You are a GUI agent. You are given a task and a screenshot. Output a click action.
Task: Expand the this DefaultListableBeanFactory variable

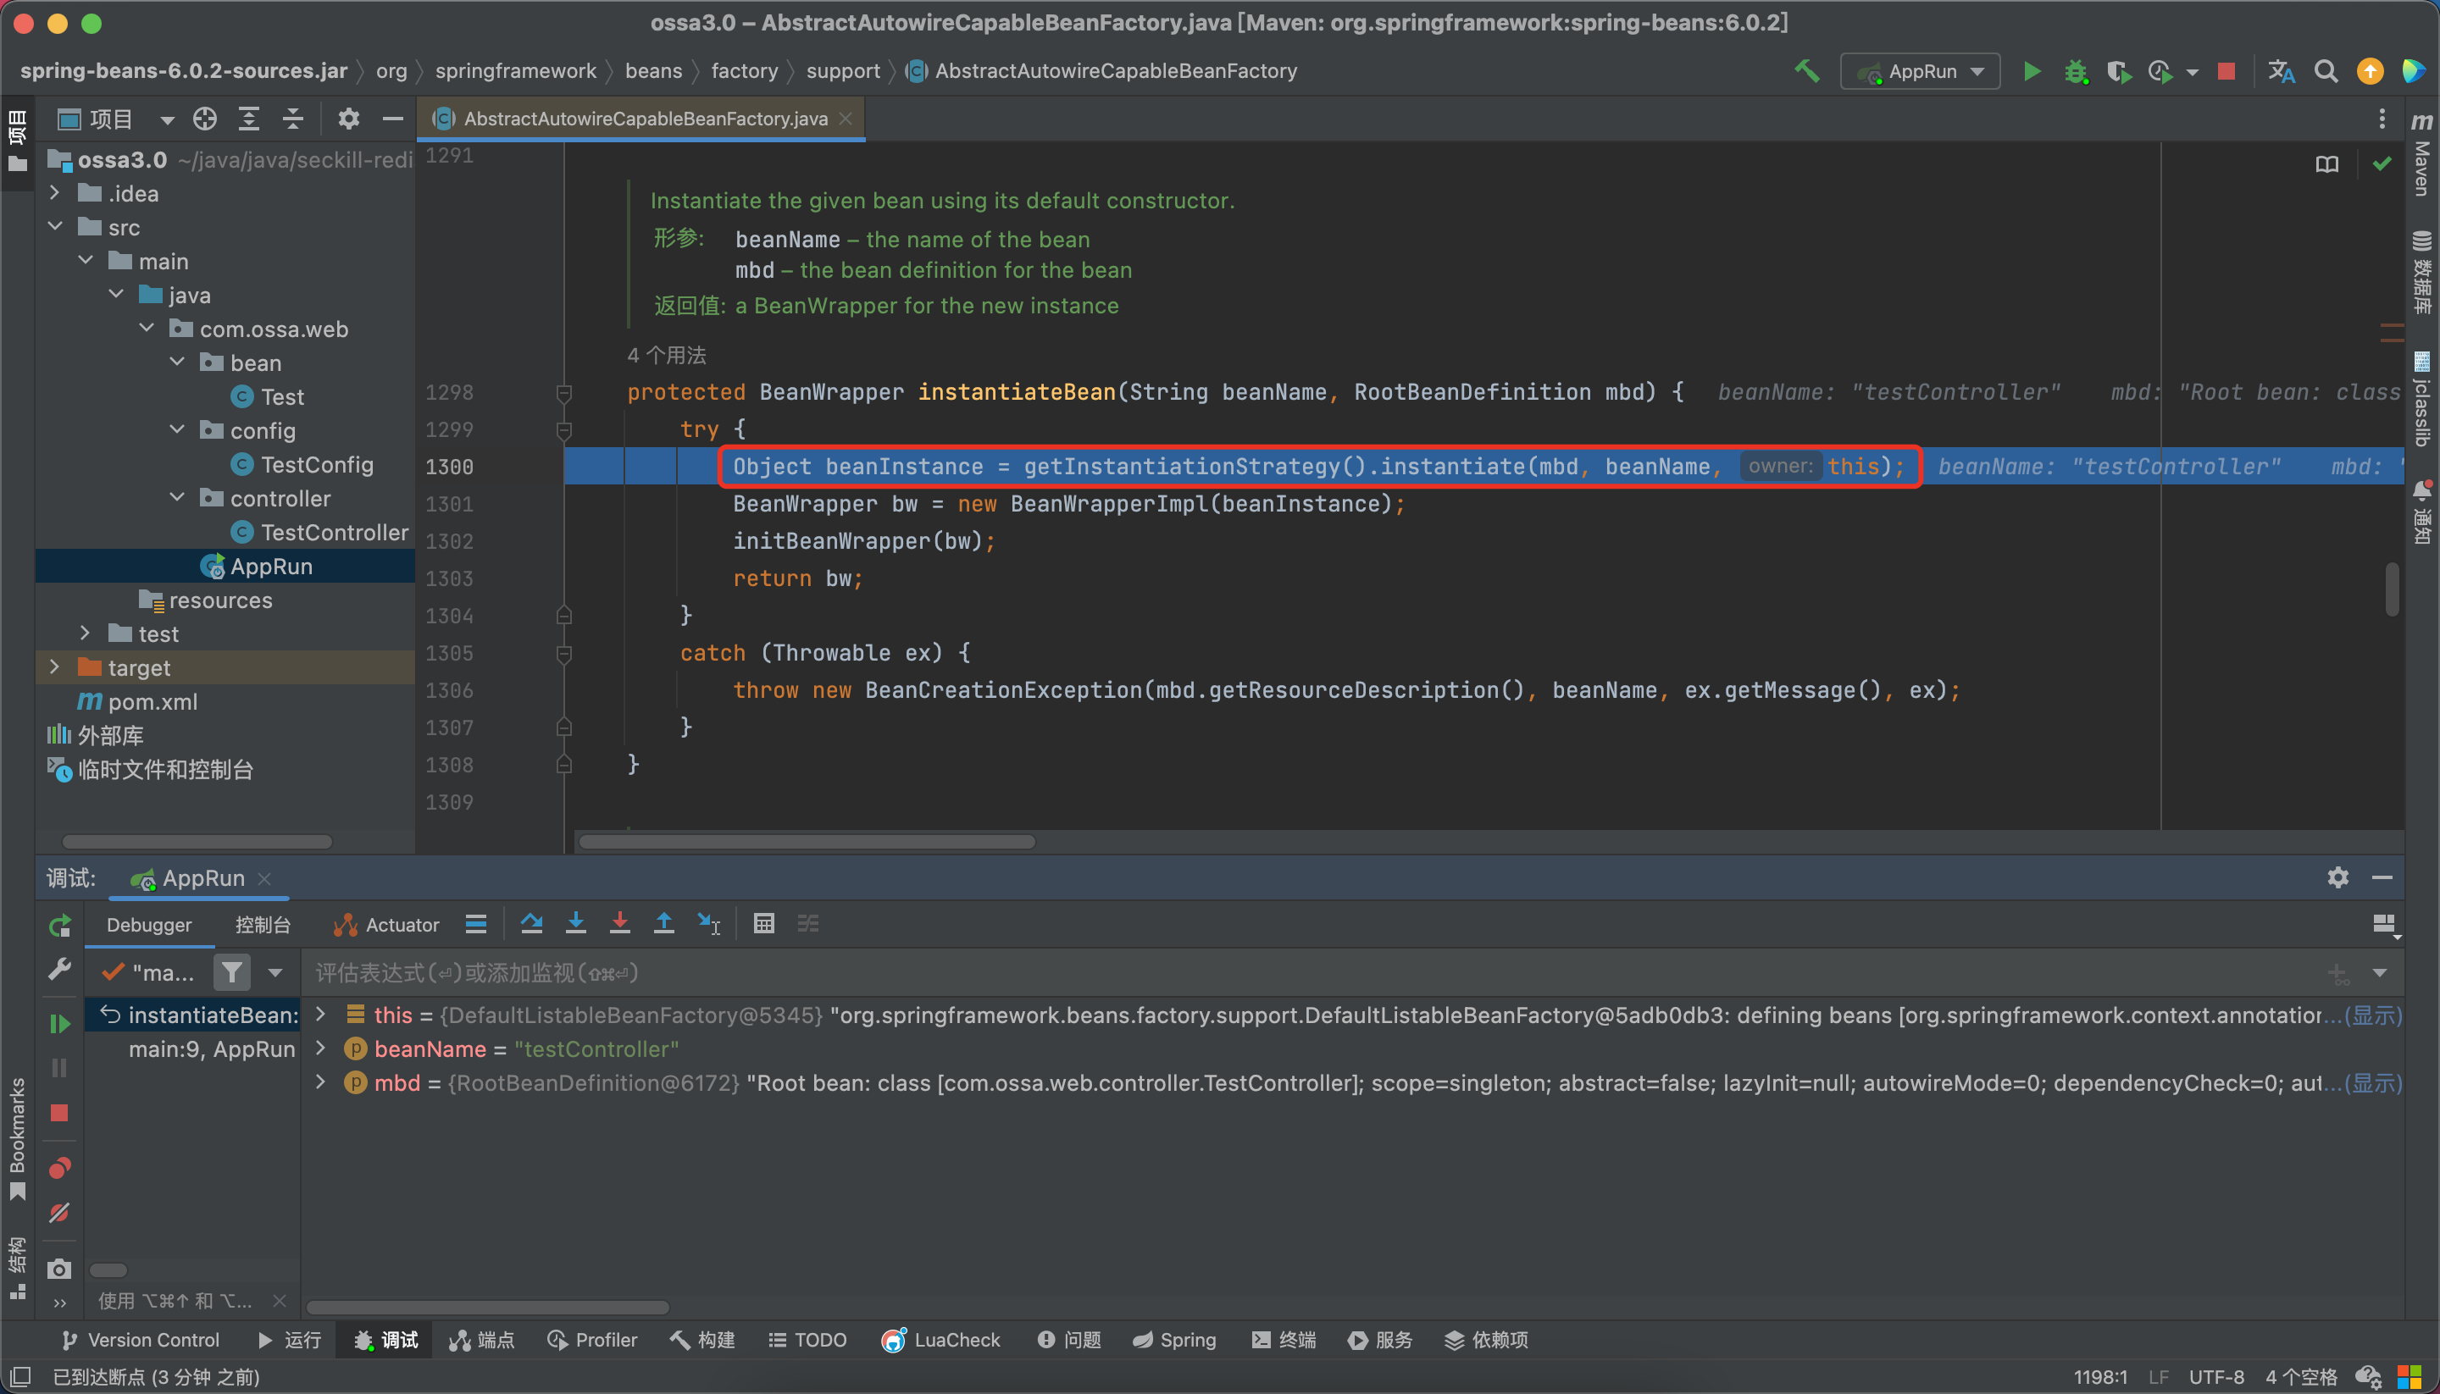pos(320,1014)
